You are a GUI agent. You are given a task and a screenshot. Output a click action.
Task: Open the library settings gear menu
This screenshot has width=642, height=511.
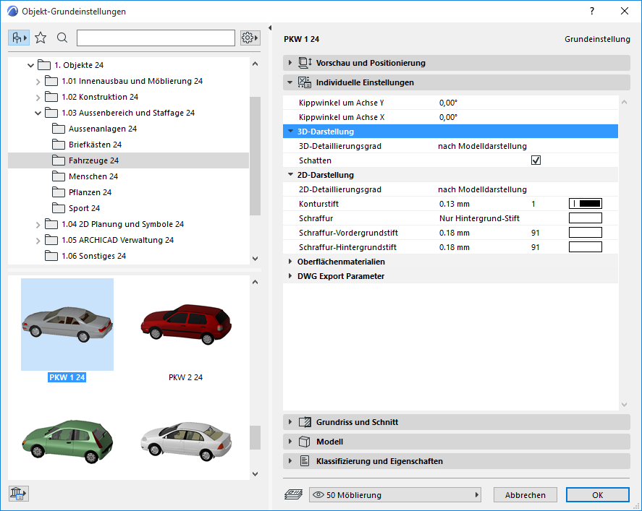click(250, 38)
